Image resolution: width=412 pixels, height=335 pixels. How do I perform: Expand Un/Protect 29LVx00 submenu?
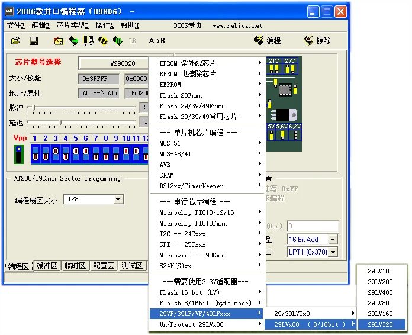[x=207, y=324]
